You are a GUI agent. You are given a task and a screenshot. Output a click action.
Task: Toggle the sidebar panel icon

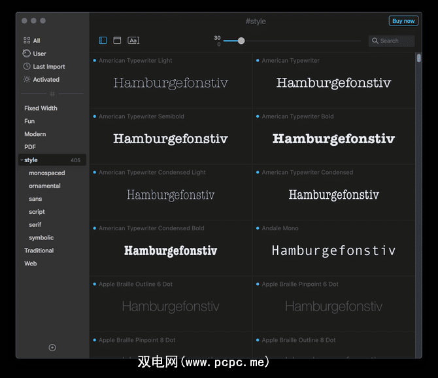[x=103, y=41]
